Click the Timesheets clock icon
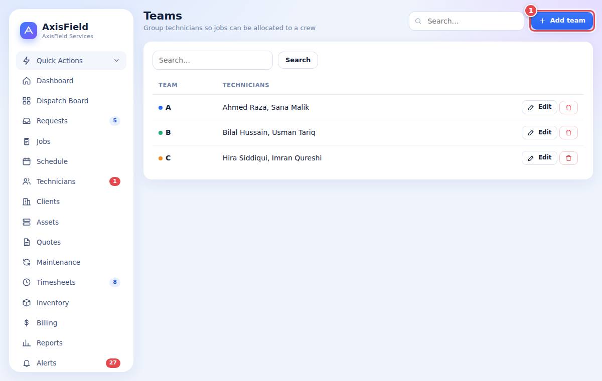Image resolution: width=602 pixels, height=381 pixels. pyautogui.click(x=27, y=282)
